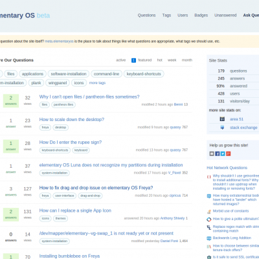Click the pantheon-files tag

pos(63,105)
